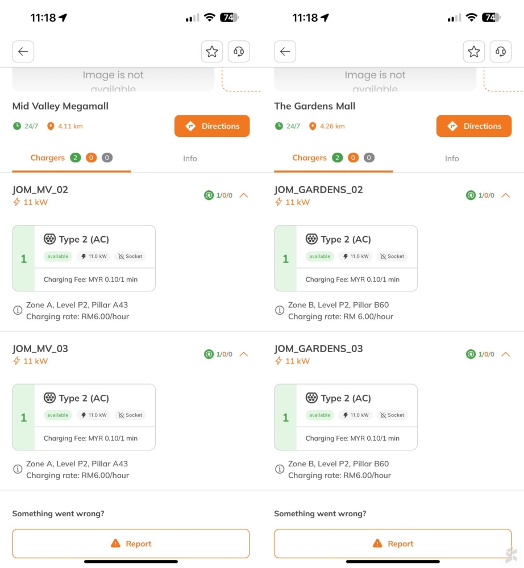Favorite The Gardens Mall with star icon

click(x=474, y=52)
